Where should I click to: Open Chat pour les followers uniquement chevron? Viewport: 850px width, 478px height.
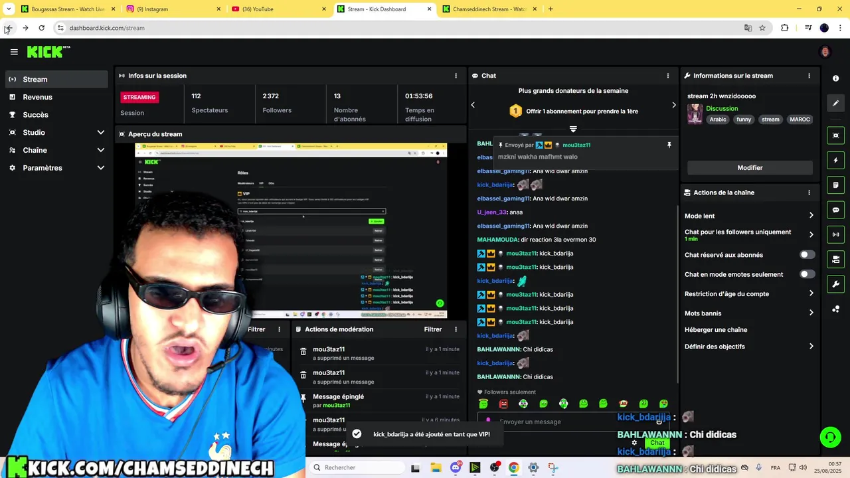tap(811, 234)
